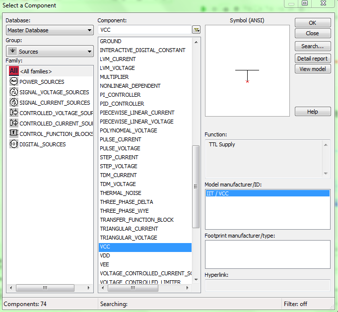Click the component list right scroll arrow
Screen dimensions: 338x312
(x=187, y=288)
